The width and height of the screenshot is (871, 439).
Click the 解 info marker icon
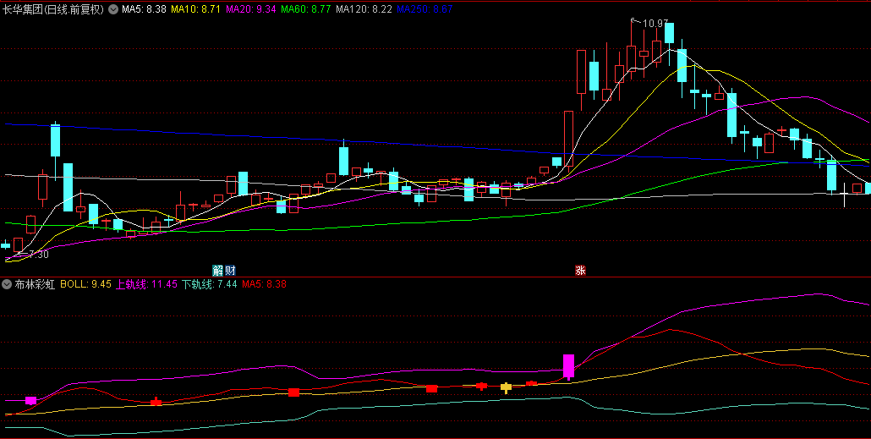click(x=218, y=271)
